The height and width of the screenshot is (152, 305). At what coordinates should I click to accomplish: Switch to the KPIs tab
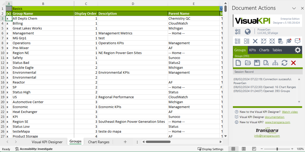click(252, 50)
